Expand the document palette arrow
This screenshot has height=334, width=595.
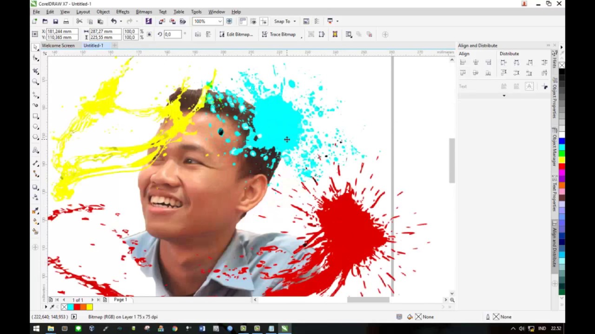click(x=46, y=307)
